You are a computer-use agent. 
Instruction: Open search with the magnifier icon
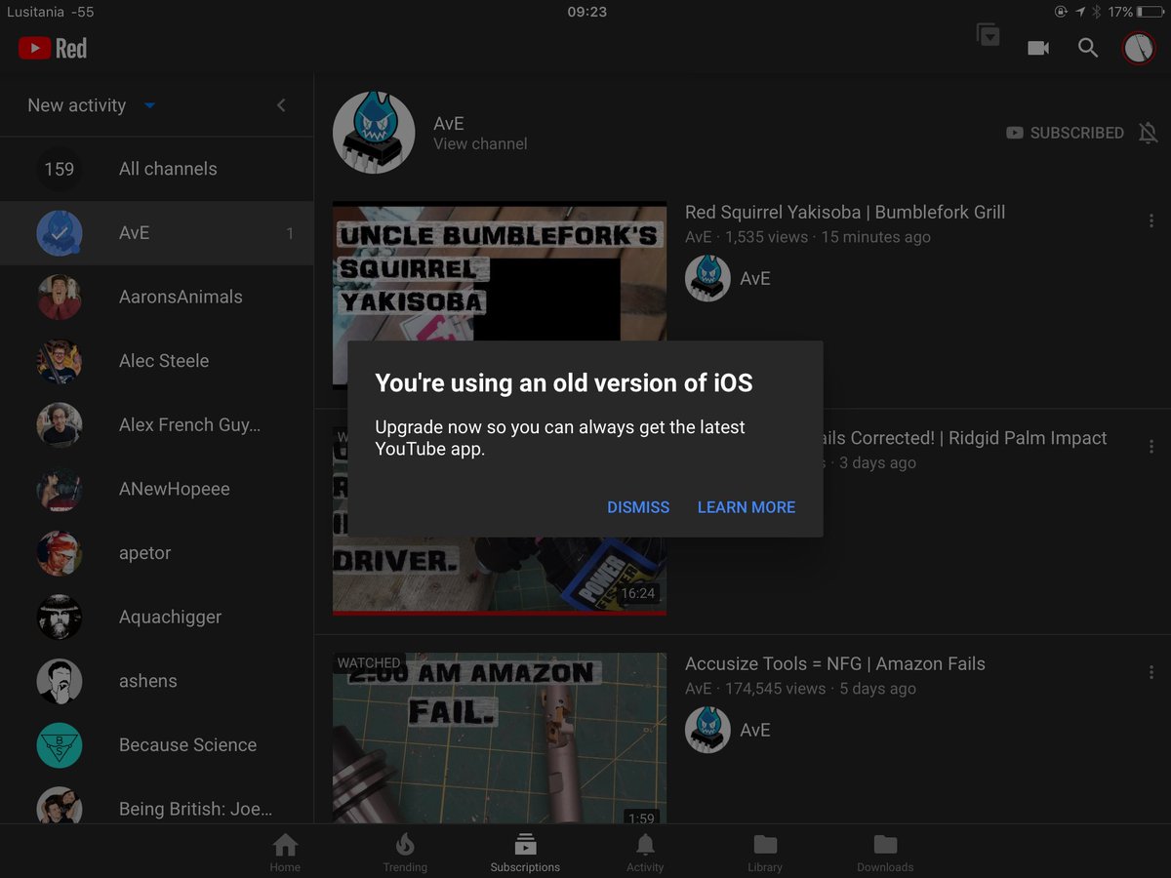click(1088, 48)
